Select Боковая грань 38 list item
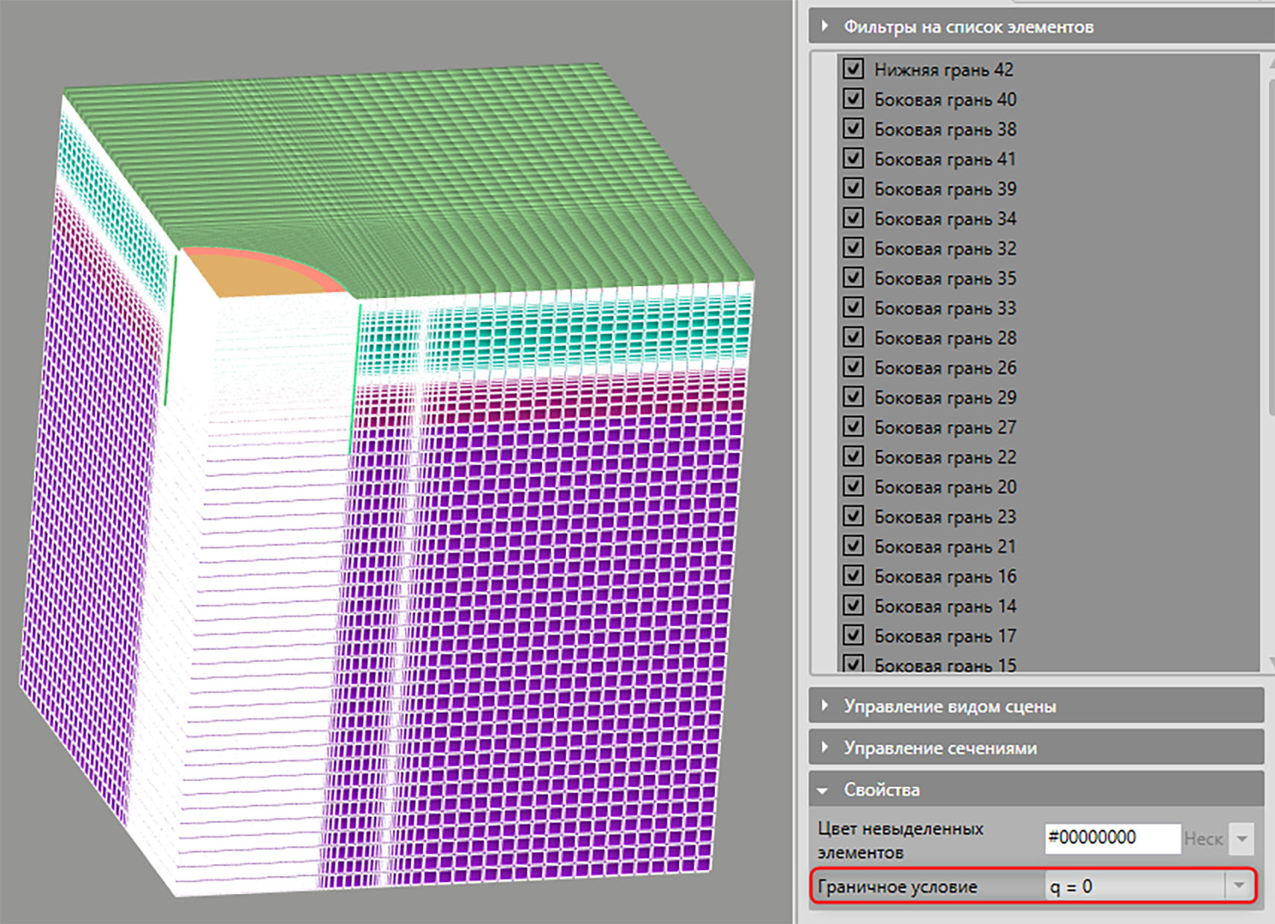Viewport: 1275px width, 924px height. point(945,129)
